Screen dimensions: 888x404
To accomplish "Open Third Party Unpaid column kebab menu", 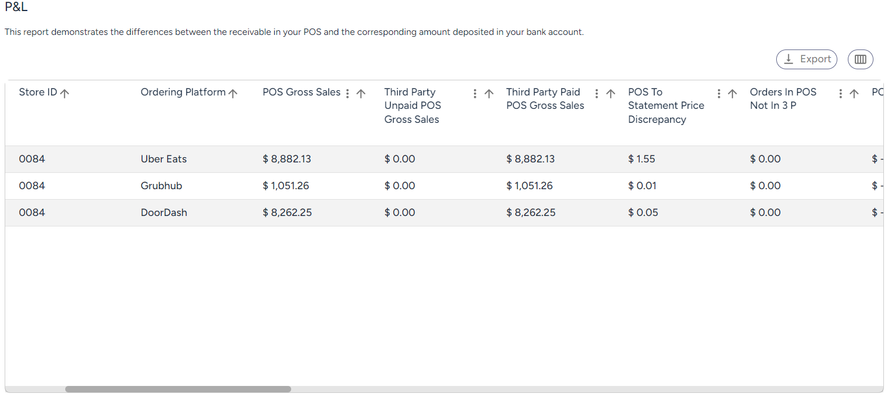I will 475,93.
